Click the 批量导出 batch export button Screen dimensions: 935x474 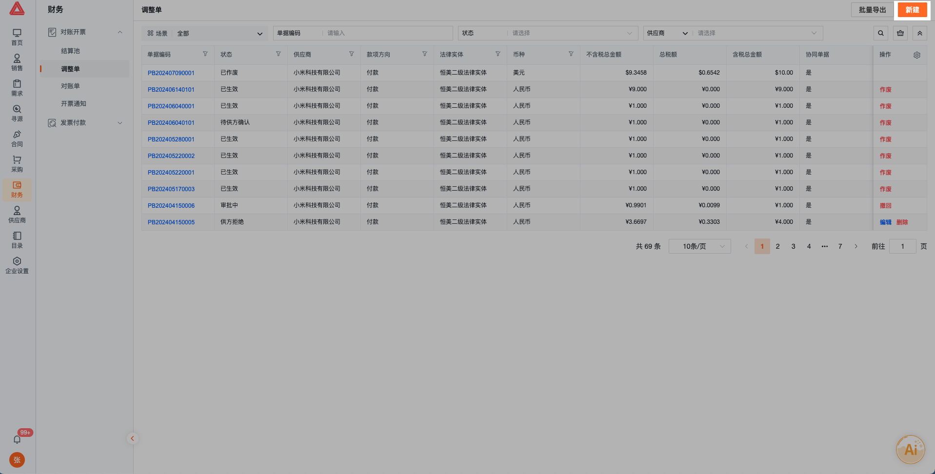872,10
